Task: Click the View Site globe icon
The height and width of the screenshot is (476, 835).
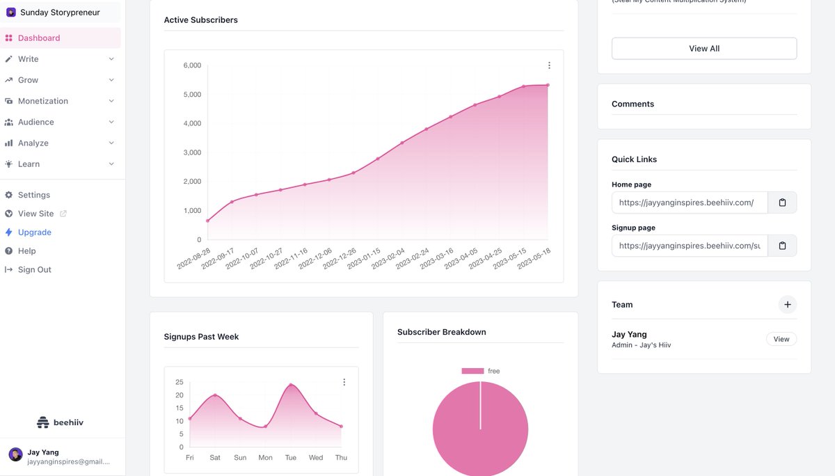Action: 9,214
